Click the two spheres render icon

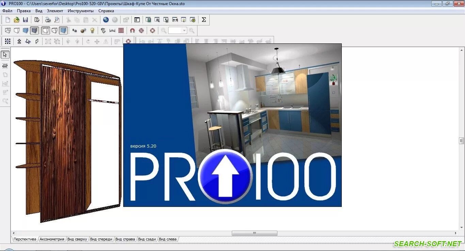[83, 31]
